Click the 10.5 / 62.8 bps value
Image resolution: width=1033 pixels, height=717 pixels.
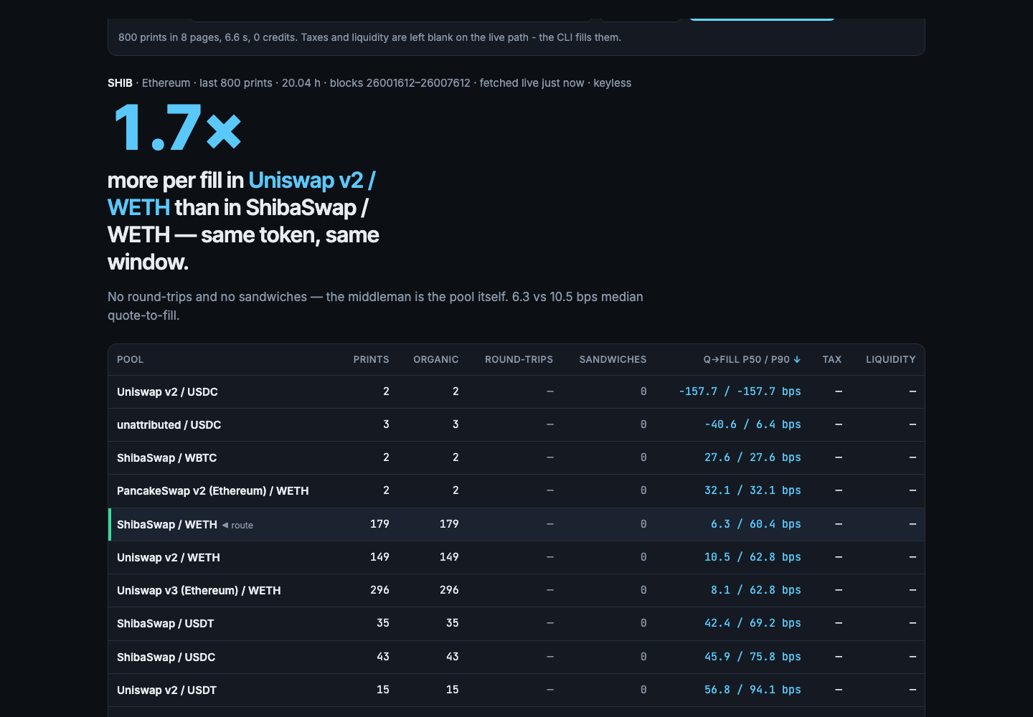753,557
